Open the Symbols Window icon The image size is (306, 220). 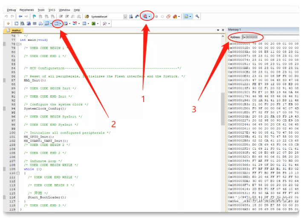[29, 23]
